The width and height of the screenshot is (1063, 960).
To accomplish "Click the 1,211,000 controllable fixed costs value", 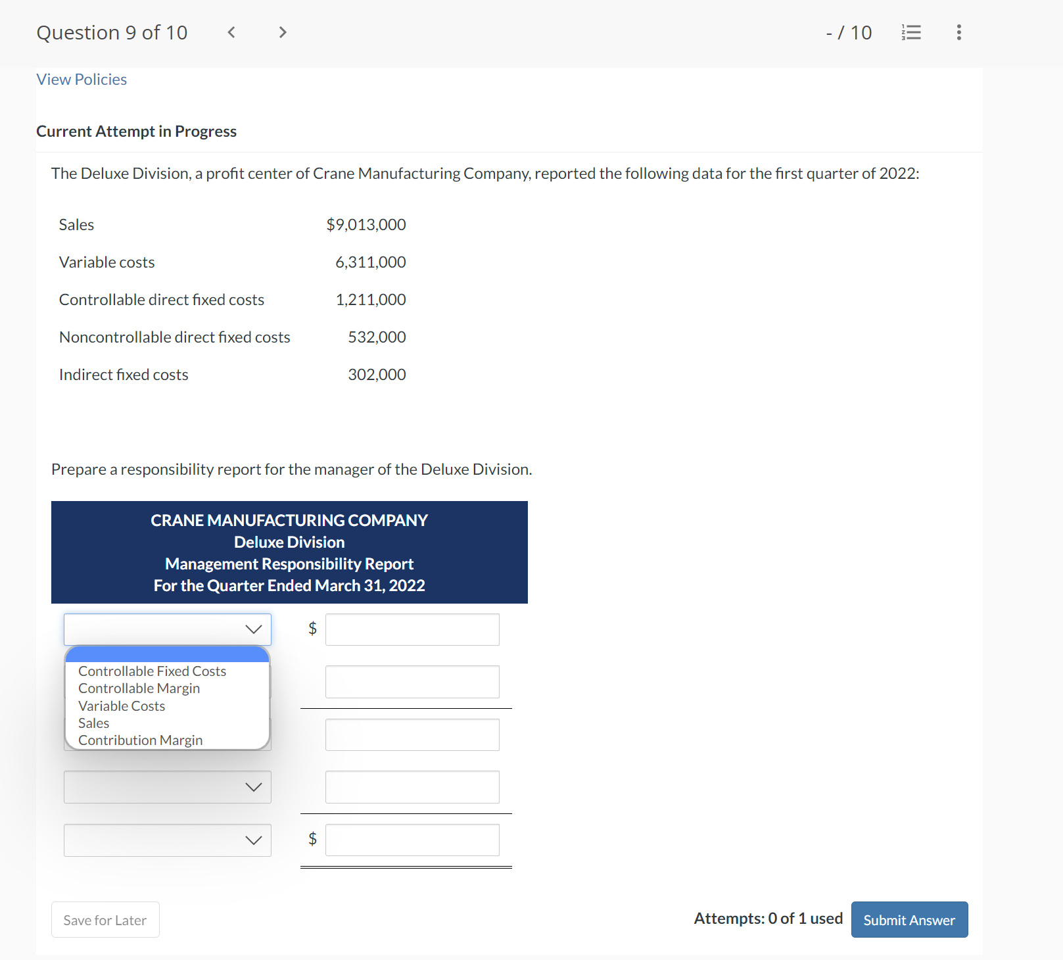I will coord(371,300).
